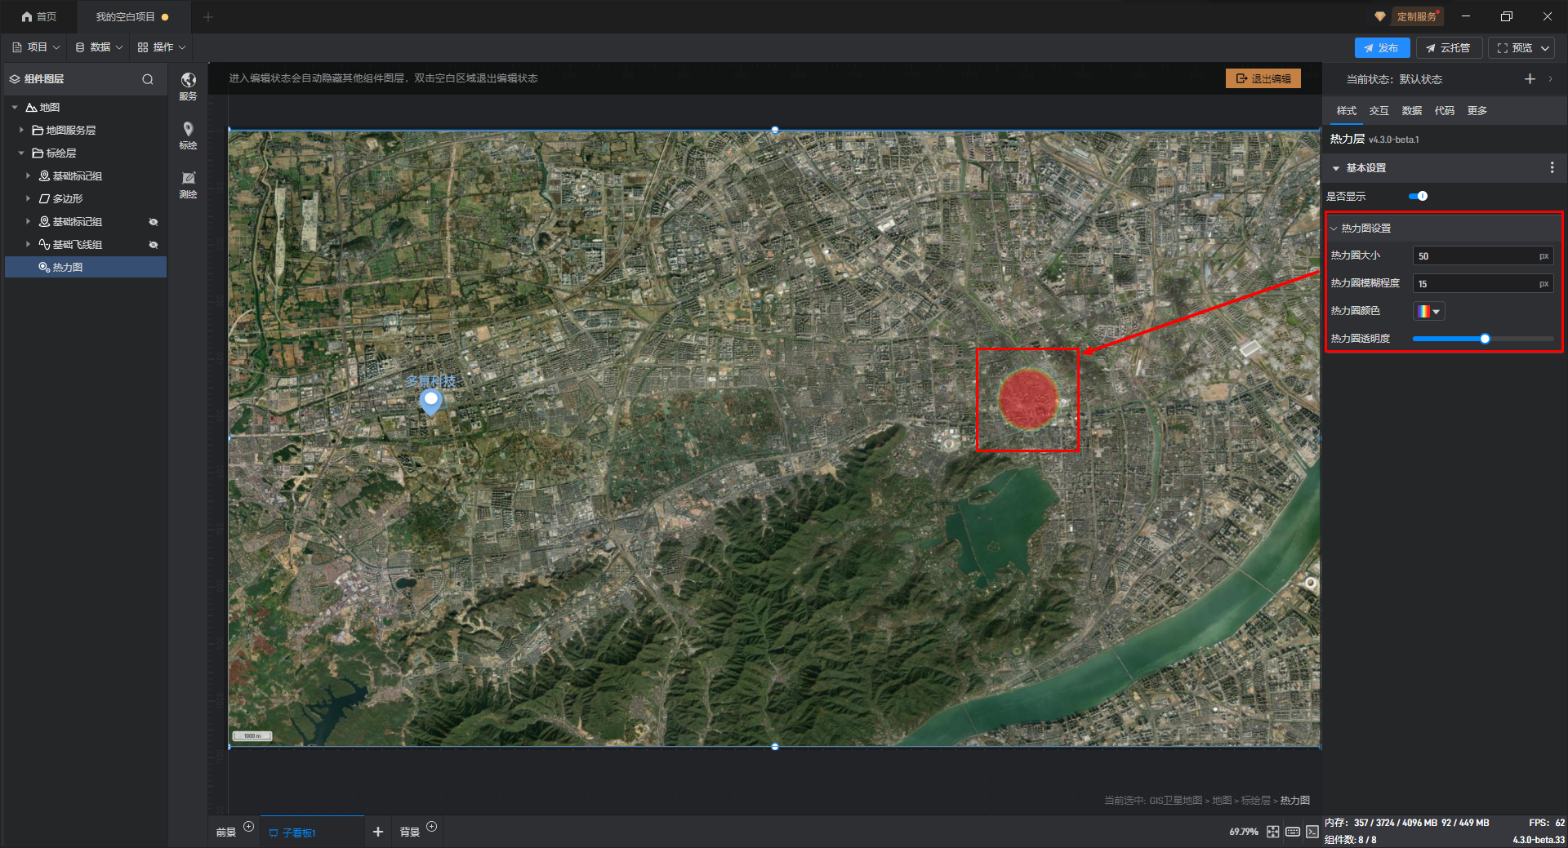Screen dimensions: 1568x848
Task: Select the 热力图 layer icon in tree
Action: [44, 267]
